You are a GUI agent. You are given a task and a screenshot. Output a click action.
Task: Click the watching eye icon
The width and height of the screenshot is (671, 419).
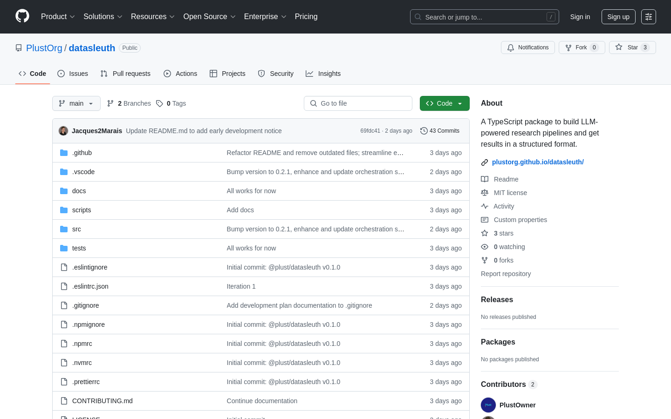coord(485,247)
